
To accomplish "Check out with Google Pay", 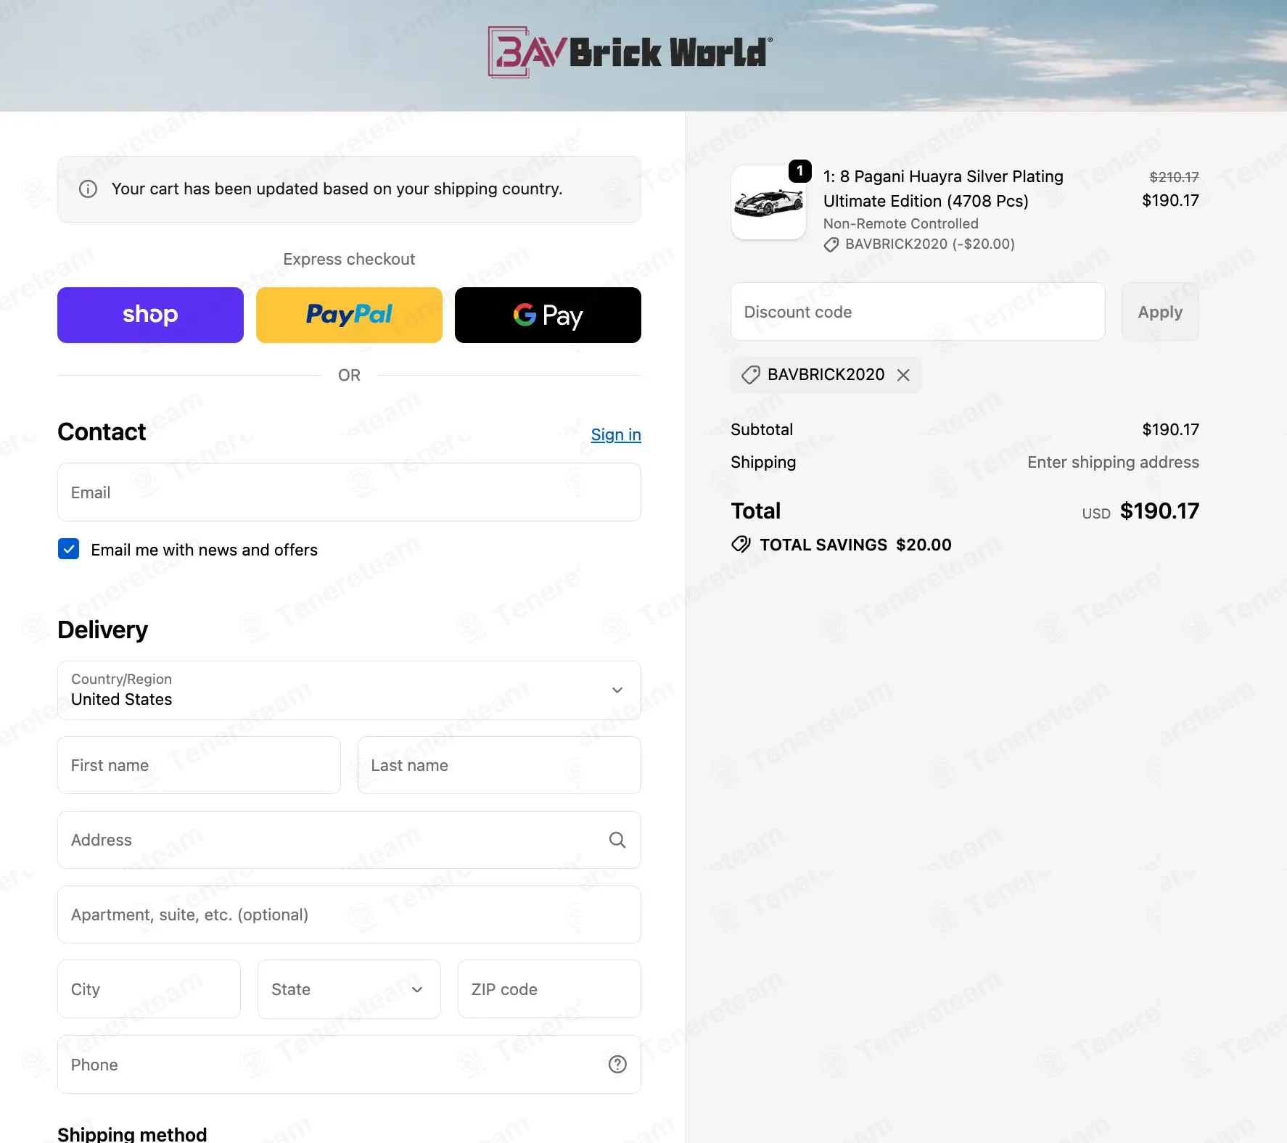I will (x=548, y=315).
